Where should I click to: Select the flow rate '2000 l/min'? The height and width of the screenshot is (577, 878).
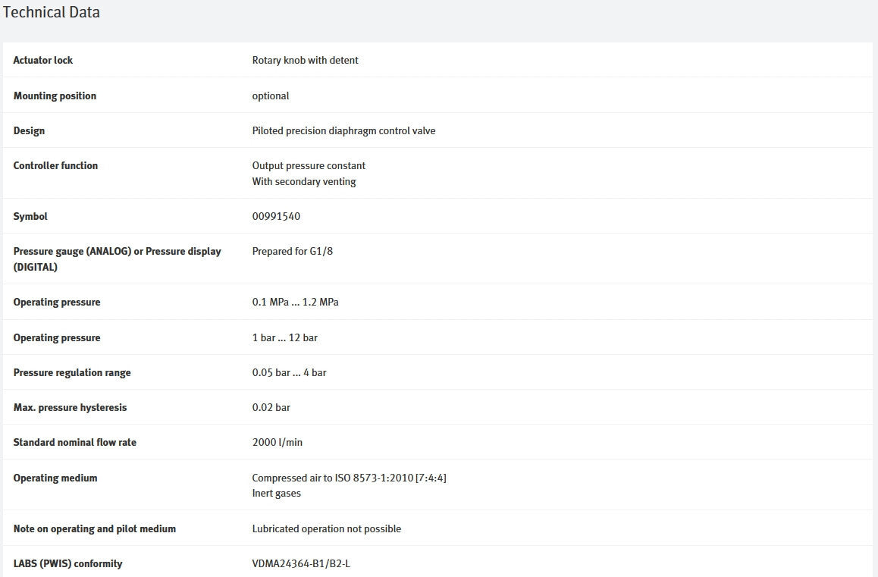pos(278,442)
